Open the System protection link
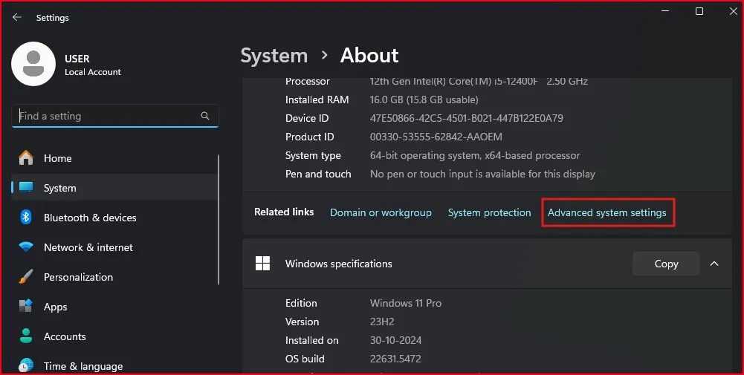The width and height of the screenshot is (744, 375). tap(489, 212)
